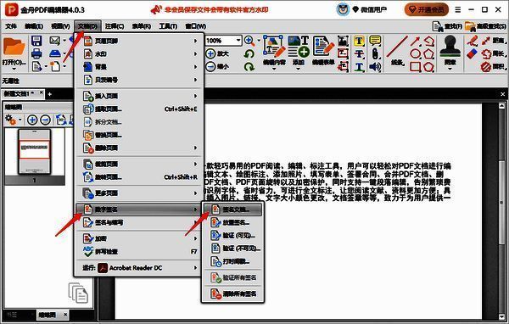Choose Acrobat Reader DC run entry

click(x=138, y=268)
